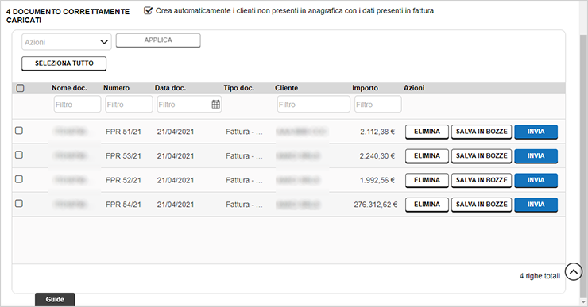Image resolution: width=588 pixels, height=307 pixels.
Task: Send invoice FPR 54/21 with INVIA
Action: point(536,205)
